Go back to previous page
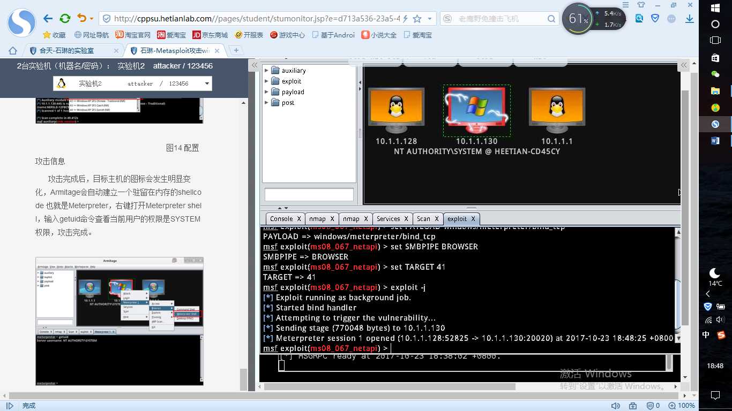 coord(48,19)
